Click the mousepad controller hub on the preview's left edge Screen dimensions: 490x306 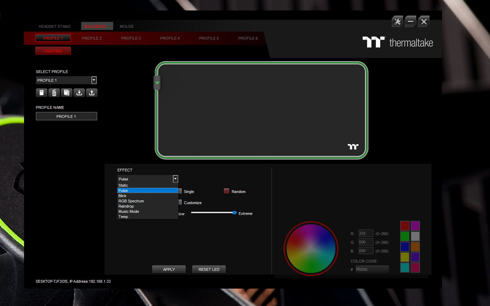[x=157, y=83]
